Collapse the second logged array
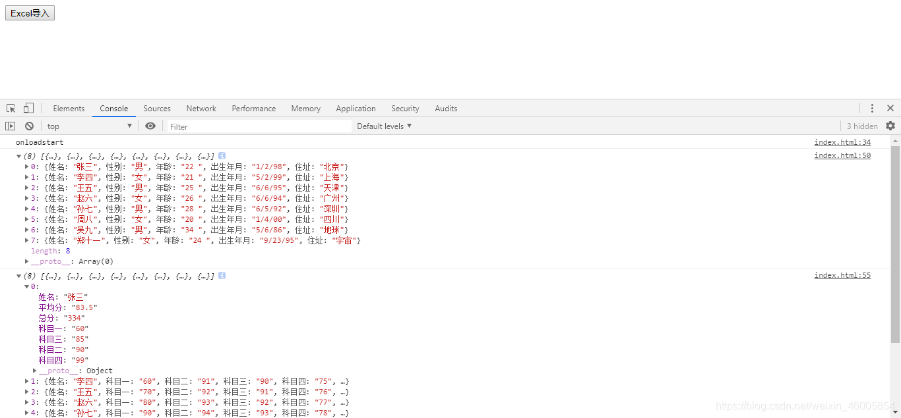 pos(19,276)
